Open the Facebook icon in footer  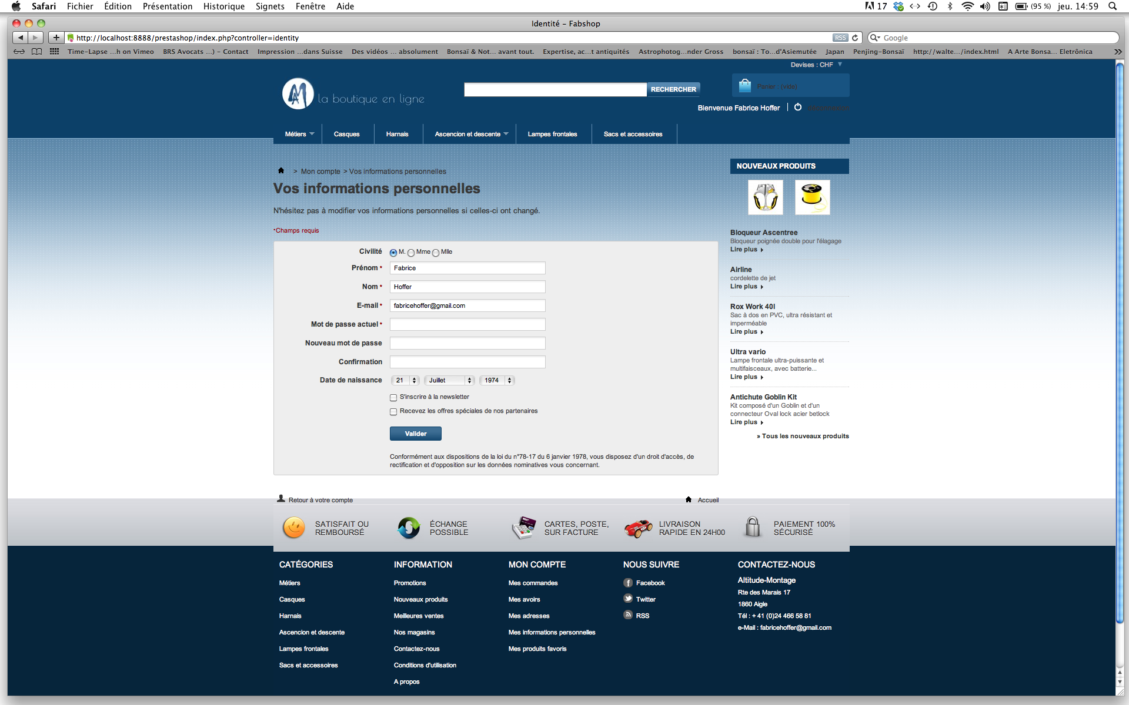coord(628,583)
